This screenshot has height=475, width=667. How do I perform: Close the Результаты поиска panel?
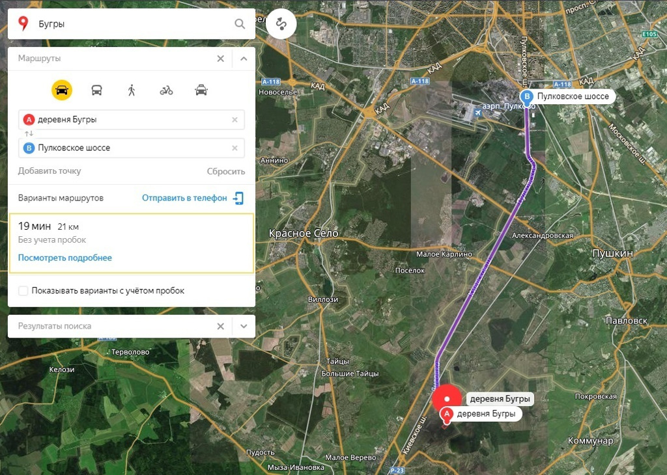coord(220,326)
